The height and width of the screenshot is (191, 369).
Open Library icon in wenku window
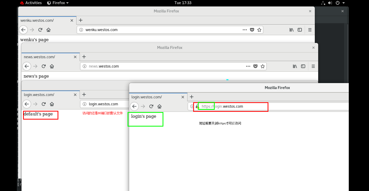tap(291, 30)
